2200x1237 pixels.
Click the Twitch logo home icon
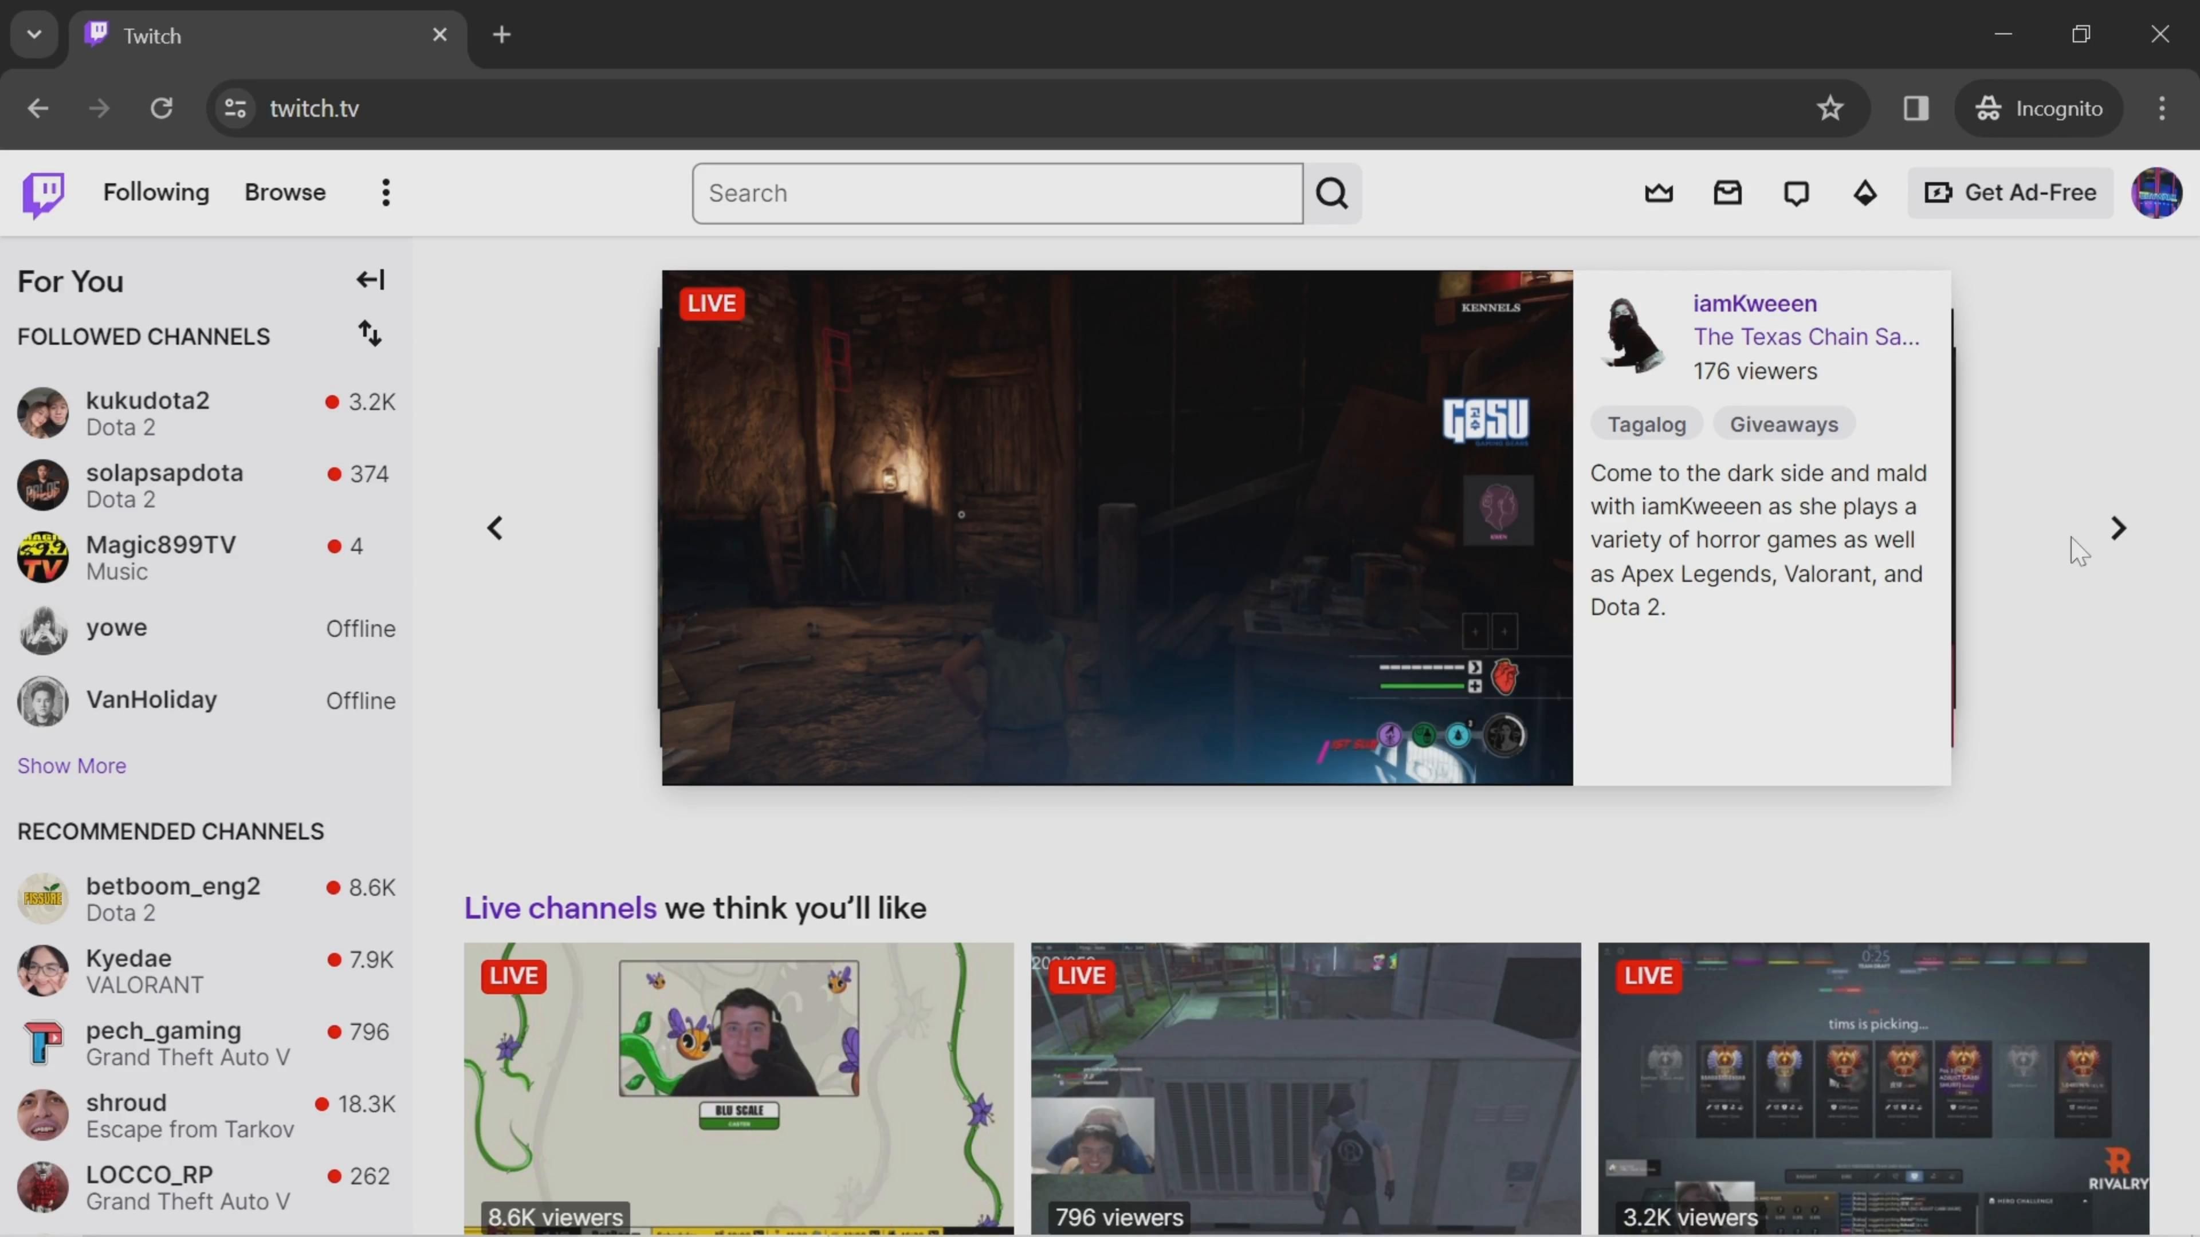tap(43, 194)
